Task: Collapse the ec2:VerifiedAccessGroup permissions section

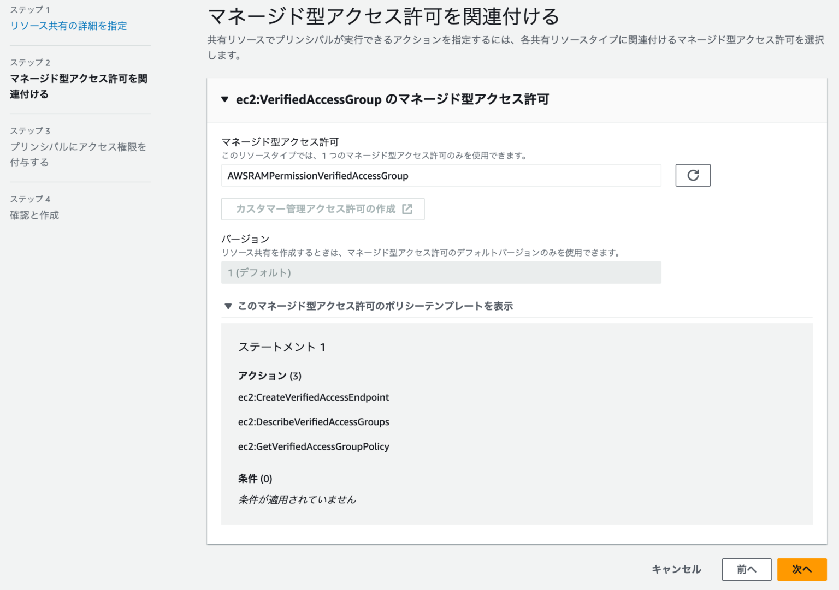Action: coord(224,99)
